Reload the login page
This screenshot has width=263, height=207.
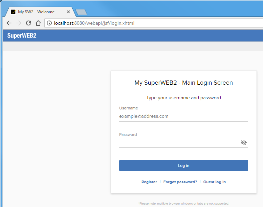(28, 23)
